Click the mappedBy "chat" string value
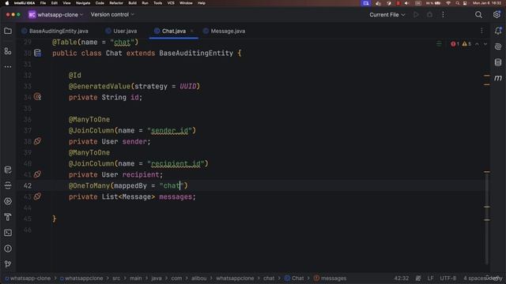Viewport: 506px width, 284px height. tap(172, 185)
